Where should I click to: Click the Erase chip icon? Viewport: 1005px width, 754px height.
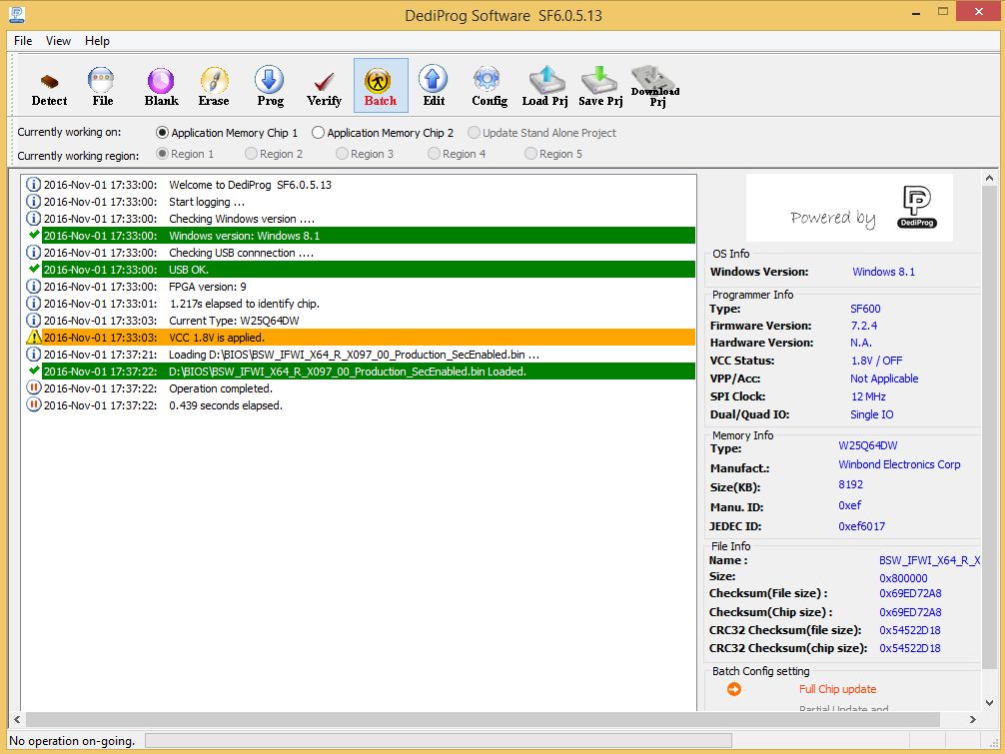click(214, 86)
